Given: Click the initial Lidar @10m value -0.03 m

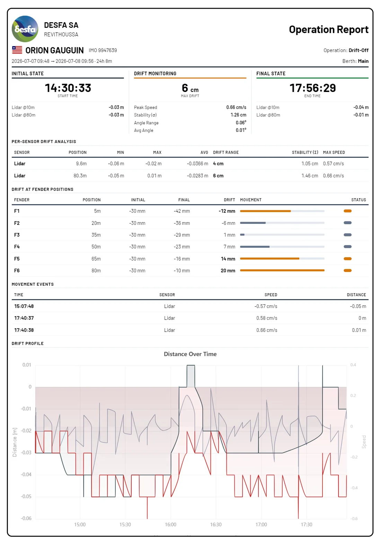Looking at the screenshot, I should click(116, 107).
